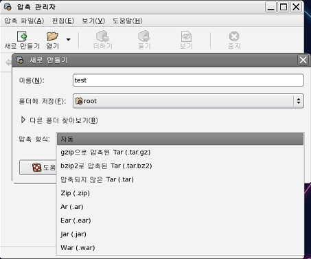Viewport: 311px width, 259px height.
Task: Open the 보기(V) menu
Action: [x=93, y=21]
